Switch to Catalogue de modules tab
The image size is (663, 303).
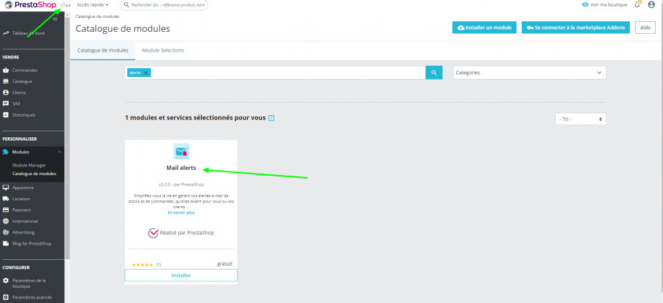tap(103, 50)
